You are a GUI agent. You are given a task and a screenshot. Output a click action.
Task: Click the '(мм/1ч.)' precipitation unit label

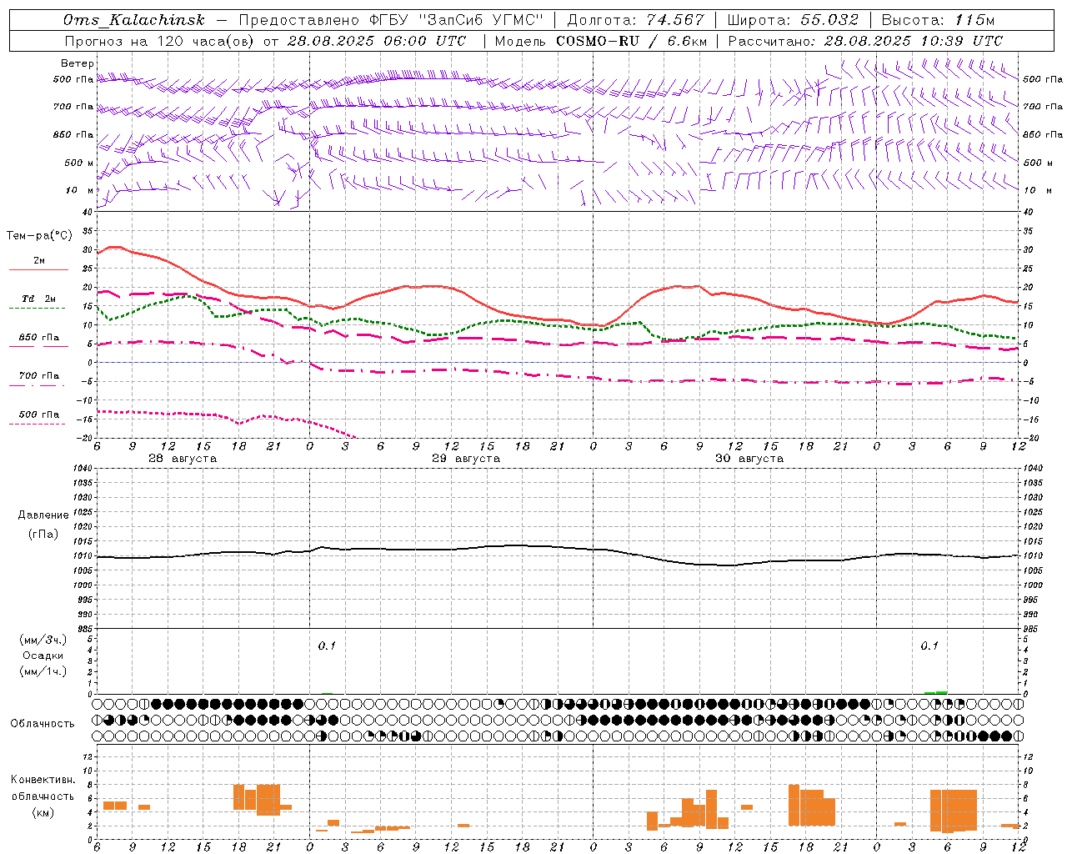(x=43, y=671)
